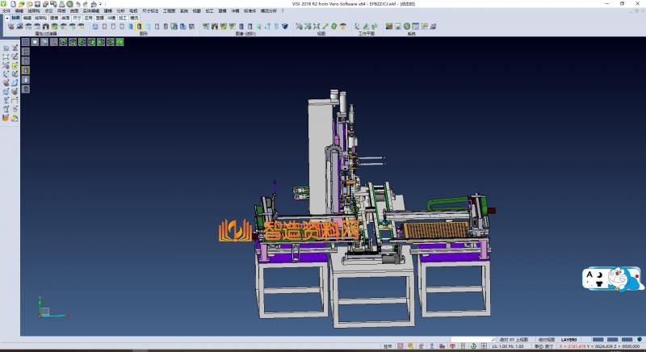Switch to the 标准 ribbon tab
The image size is (646, 352).
pyautogui.click(x=15, y=17)
